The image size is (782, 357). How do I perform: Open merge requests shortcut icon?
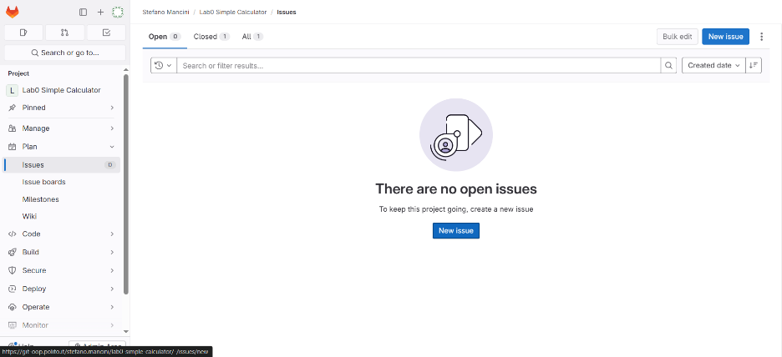point(65,33)
